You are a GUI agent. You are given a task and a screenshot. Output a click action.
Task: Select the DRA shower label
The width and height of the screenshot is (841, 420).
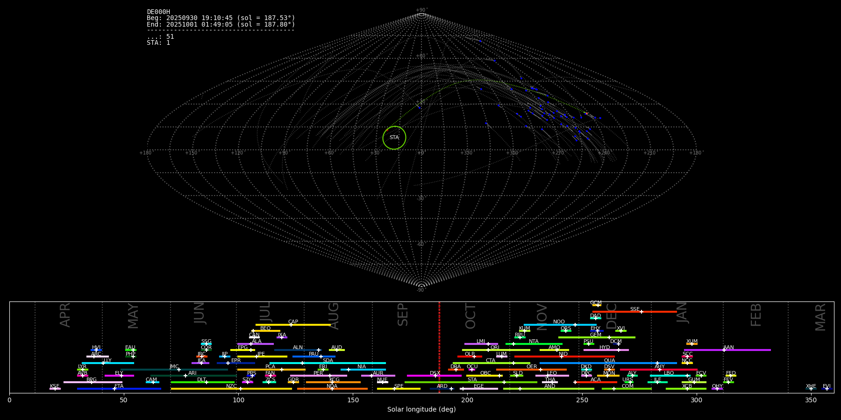tap(456, 367)
